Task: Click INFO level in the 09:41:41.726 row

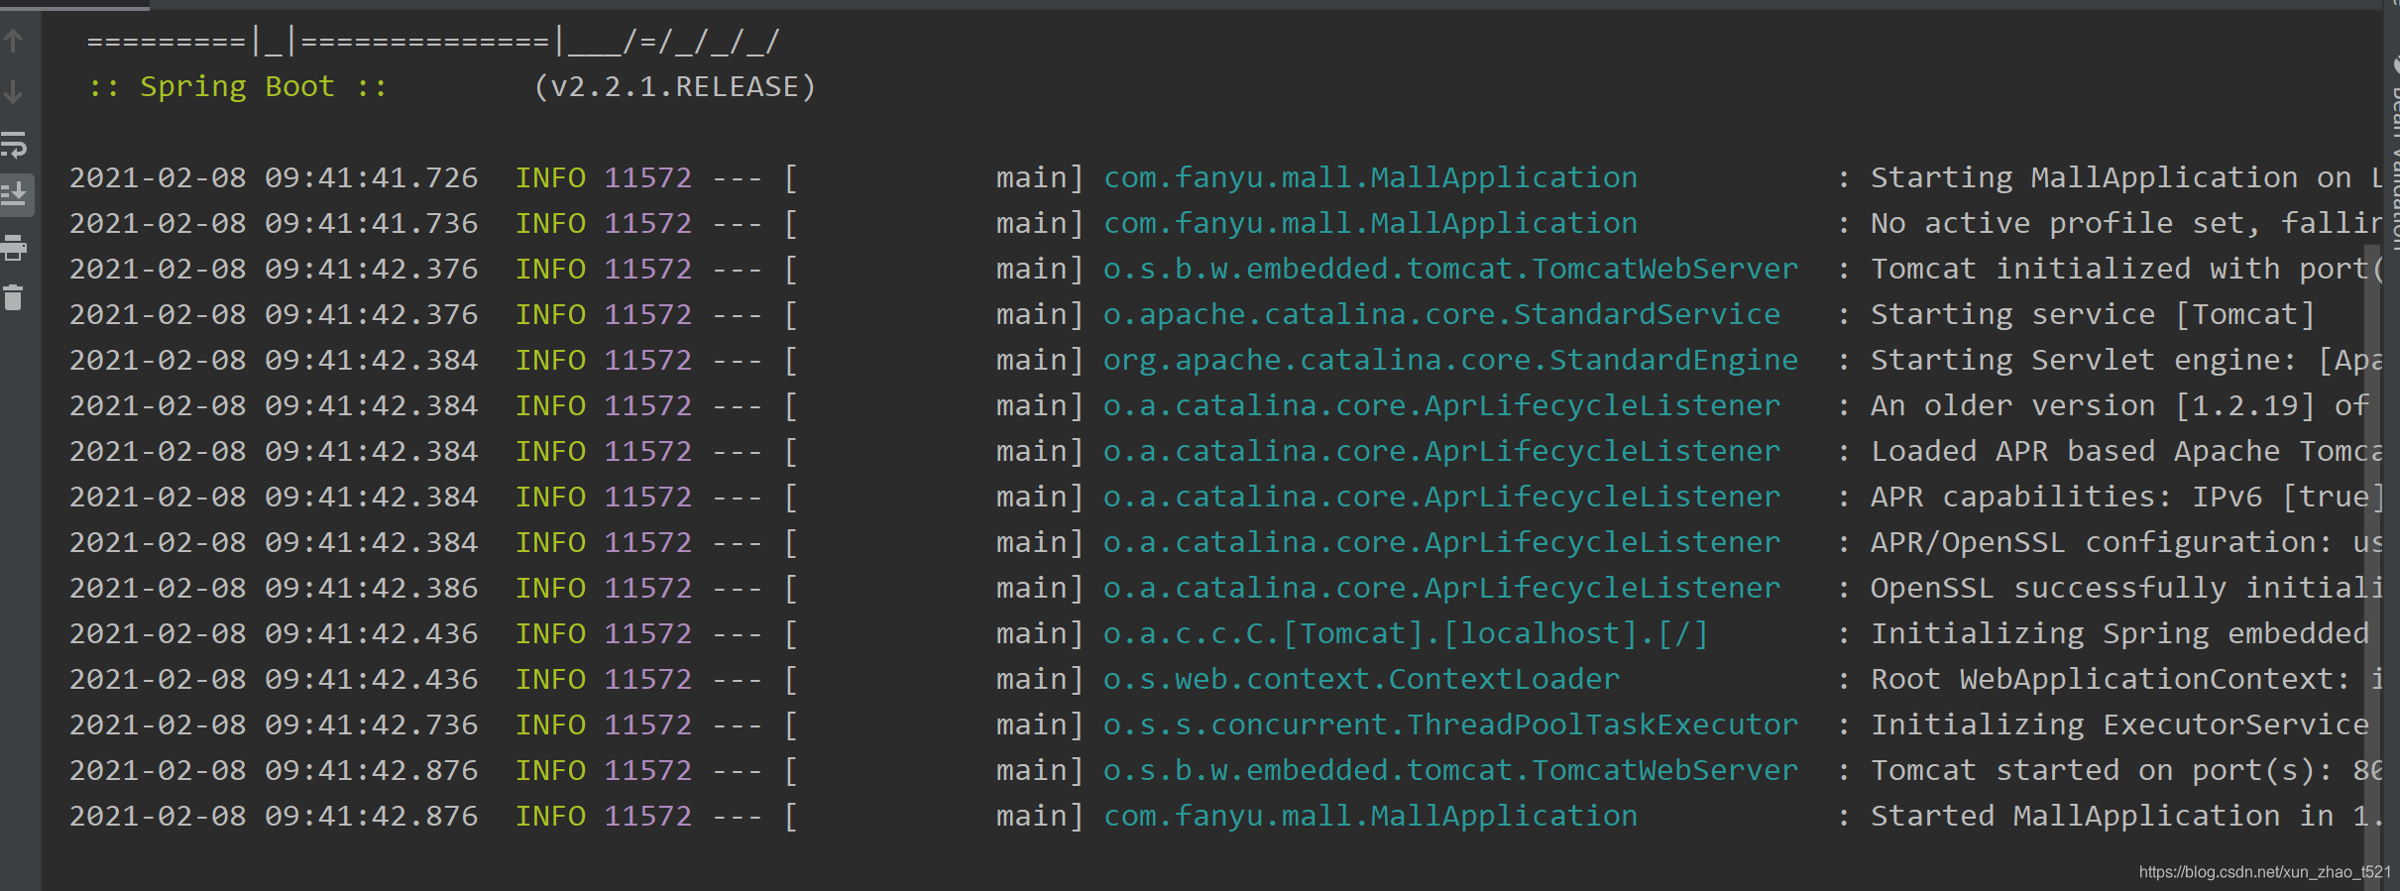Action: (x=550, y=178)
